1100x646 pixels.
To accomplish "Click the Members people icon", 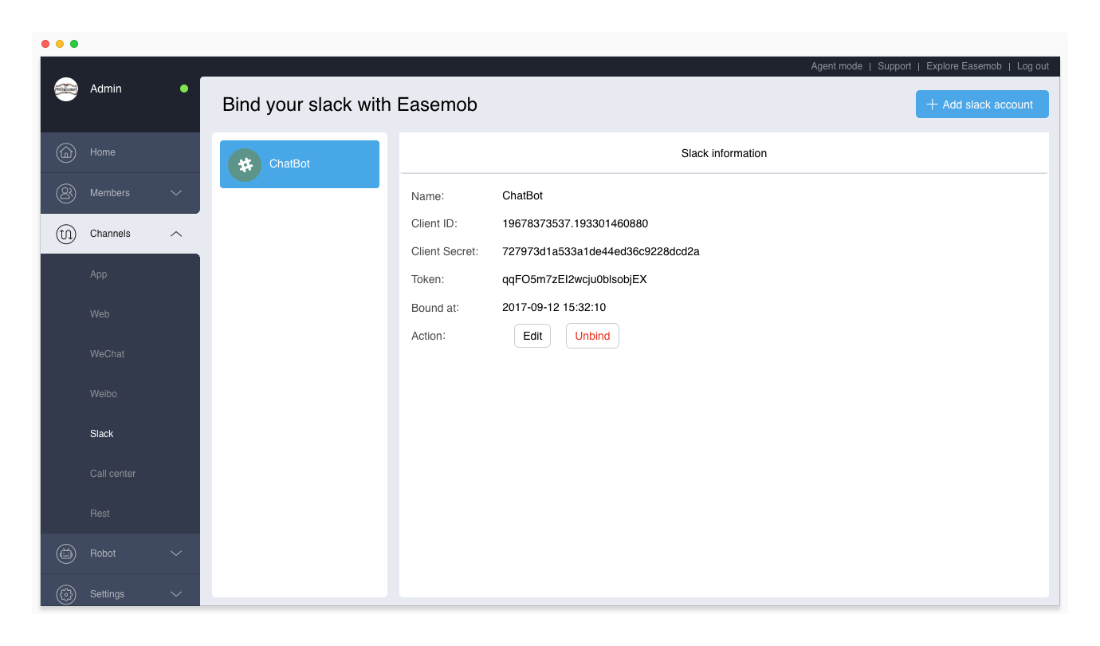I will [x=66, y=193].
